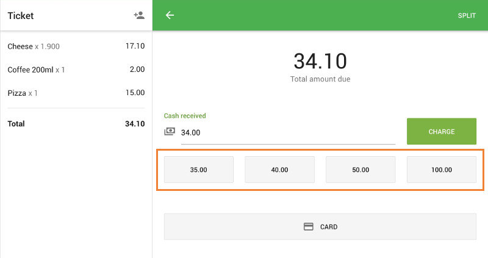Click the Cash received label

pos(185,116)
